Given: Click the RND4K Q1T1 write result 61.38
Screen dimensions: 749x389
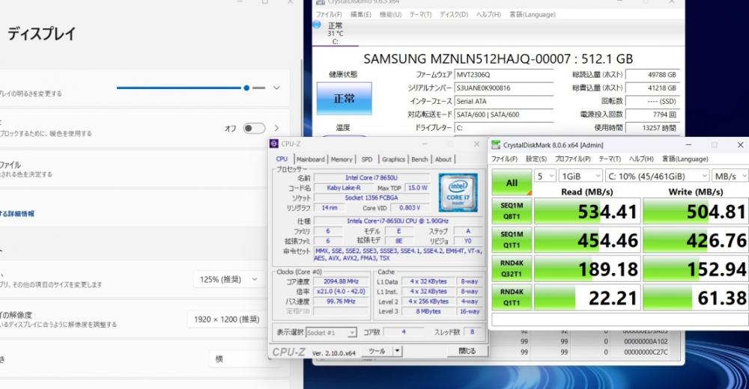Looking at the screenshot, I should (x=696, y=297).
